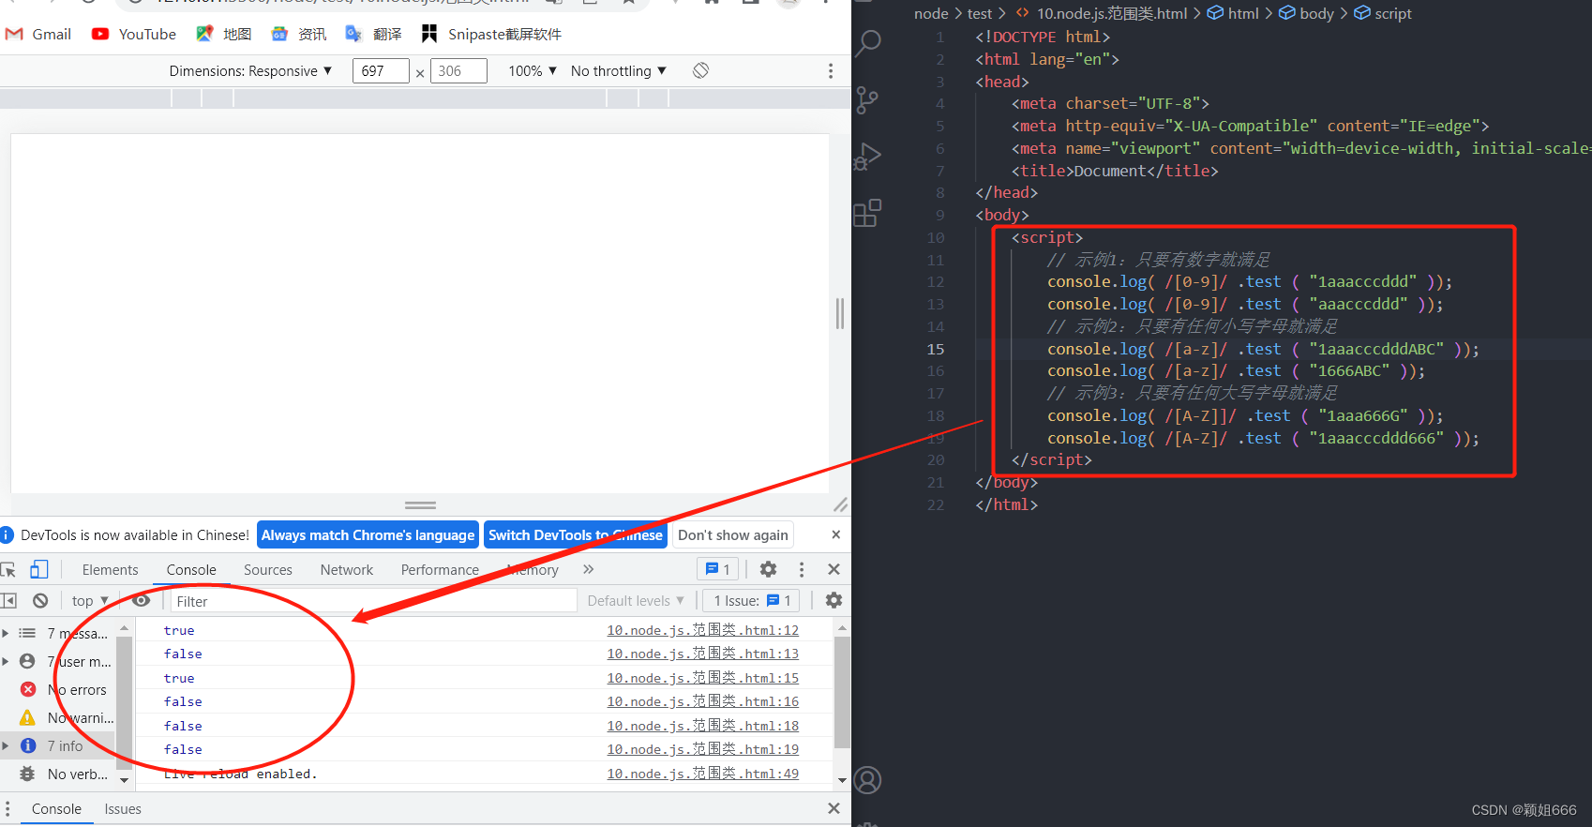Open console settings gear

[x=834, y=600]
